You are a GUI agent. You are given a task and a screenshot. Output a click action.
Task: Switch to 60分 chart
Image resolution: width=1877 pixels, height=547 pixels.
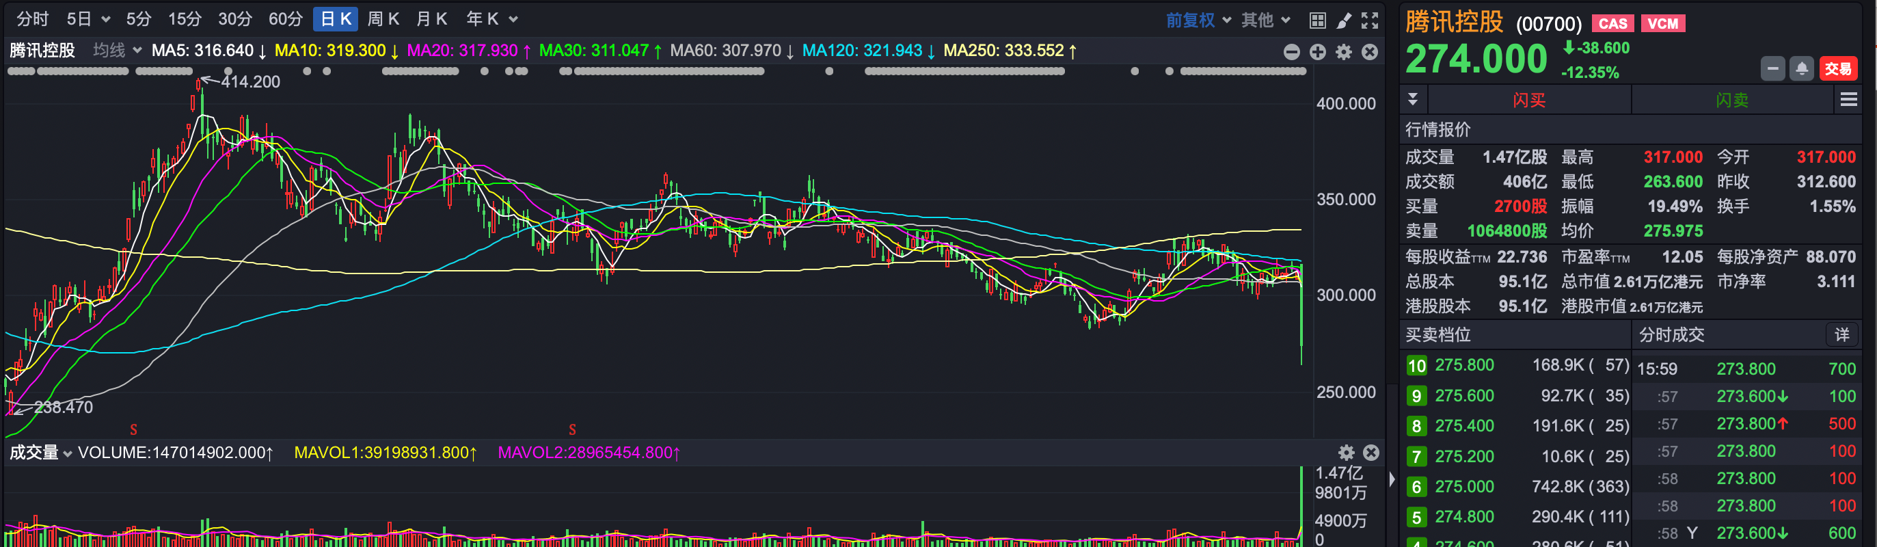(x=285, y=19)
